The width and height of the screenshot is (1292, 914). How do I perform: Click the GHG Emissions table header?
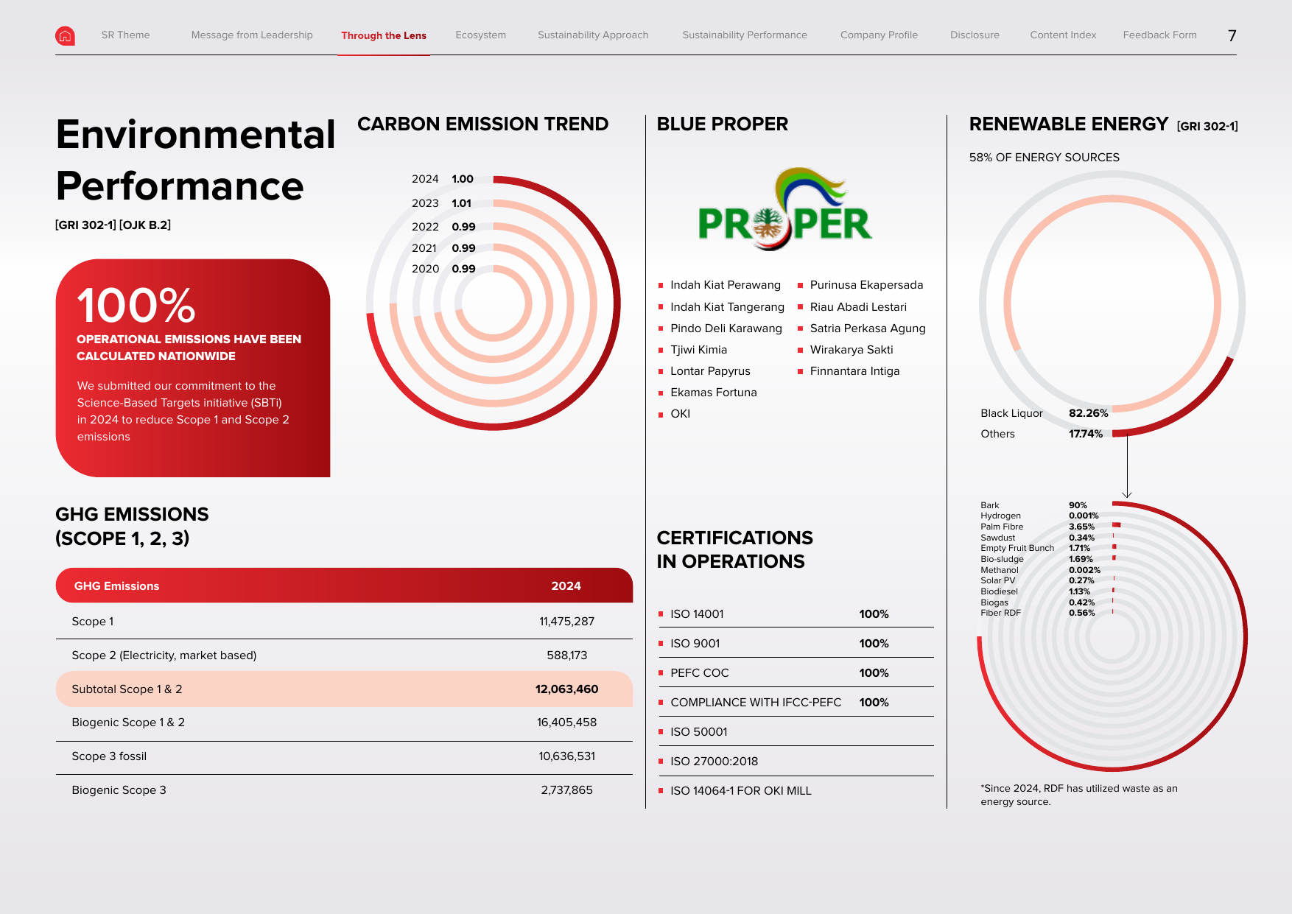(344, 586)
